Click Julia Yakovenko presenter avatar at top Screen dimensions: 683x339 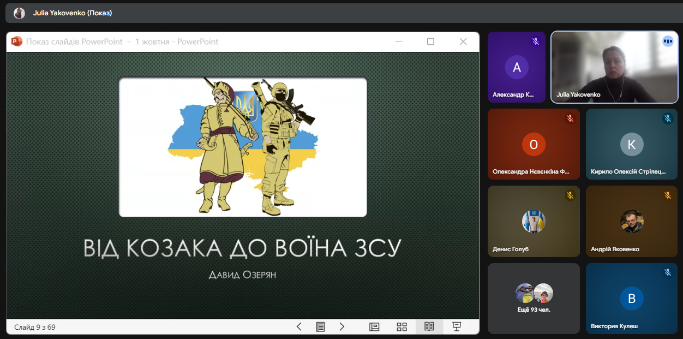[19, 13]
